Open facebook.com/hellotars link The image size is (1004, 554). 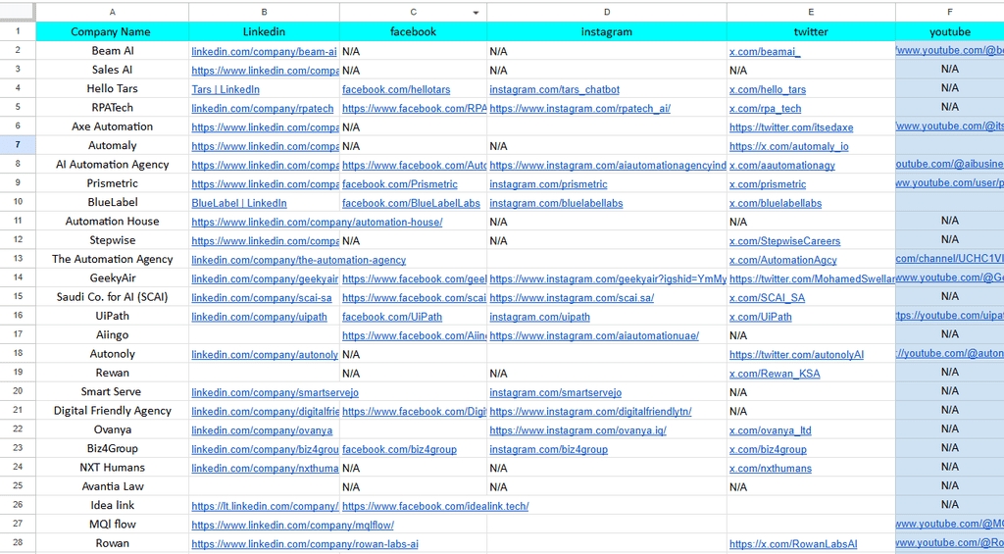[x=396, y=89]
